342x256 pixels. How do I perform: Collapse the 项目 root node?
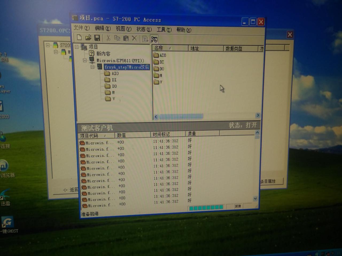(x=77, y=47)
